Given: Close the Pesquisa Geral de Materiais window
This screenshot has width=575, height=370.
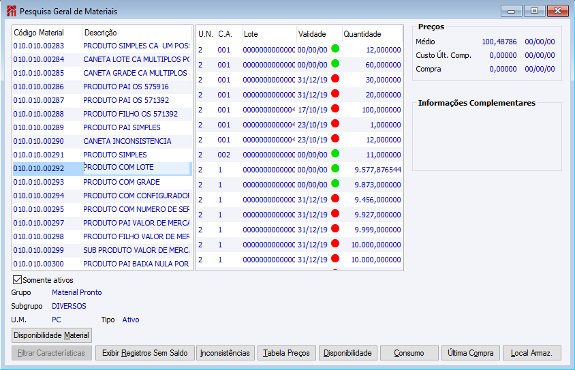Looking at the screenshot, I should coord(558,11).
